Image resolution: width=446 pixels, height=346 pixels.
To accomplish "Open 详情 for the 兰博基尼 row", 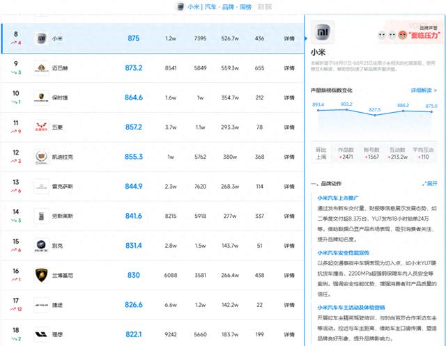I will (x=289, y=276).
